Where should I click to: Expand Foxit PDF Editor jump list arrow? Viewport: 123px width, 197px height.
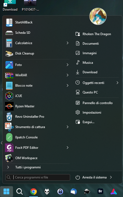click(68, 148)
